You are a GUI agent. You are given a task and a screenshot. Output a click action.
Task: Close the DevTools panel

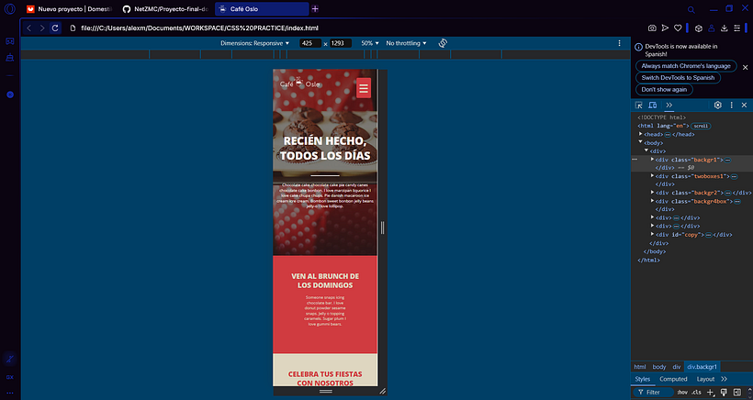click(x=745, y=105)
